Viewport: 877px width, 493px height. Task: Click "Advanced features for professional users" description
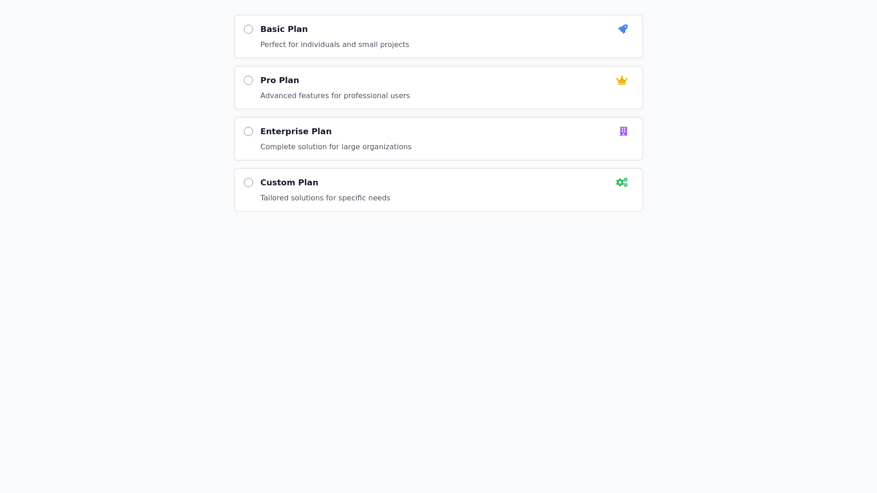pyautogui.click(x=335, y=96)
